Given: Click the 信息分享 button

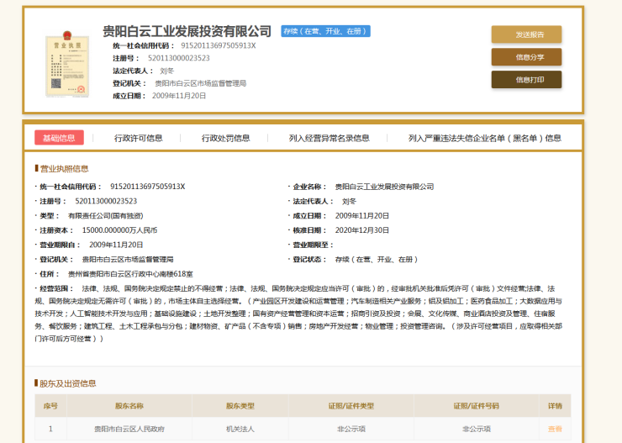Looking at the screenshot, I should (x=526, y=57).
